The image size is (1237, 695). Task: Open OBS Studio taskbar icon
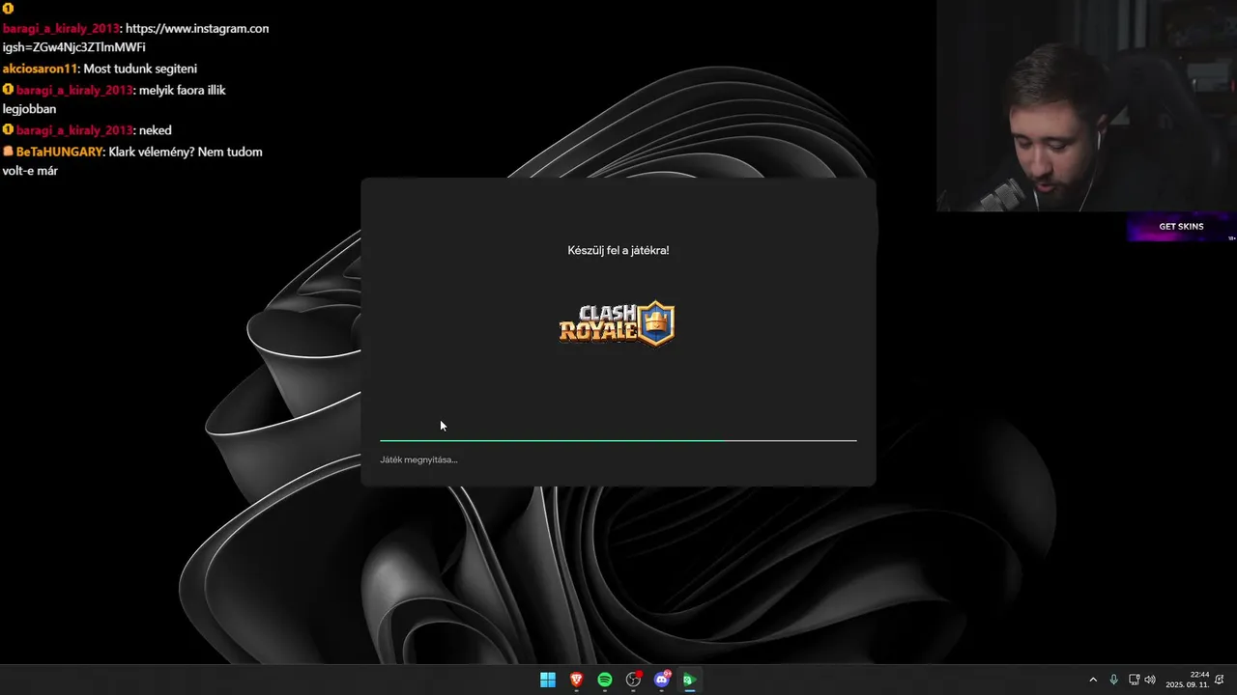634,680
